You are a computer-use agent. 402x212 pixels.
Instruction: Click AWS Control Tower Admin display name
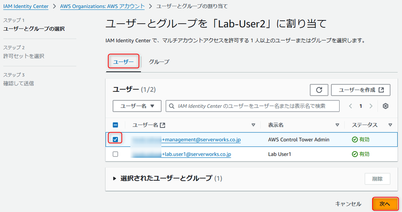point(299,140)
